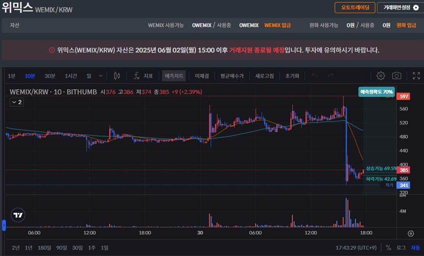
Task: Jump to latest bar via target icon
Action: click(411, 233)
